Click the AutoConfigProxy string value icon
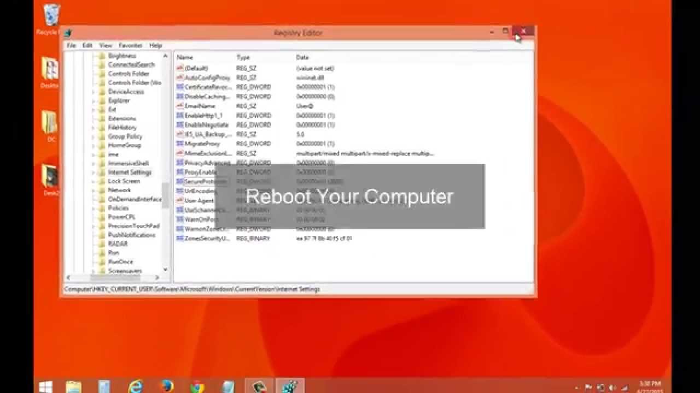700x393 pixels. tap(180, 78)
